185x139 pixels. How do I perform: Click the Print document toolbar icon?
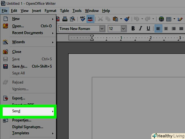(65, 19)
